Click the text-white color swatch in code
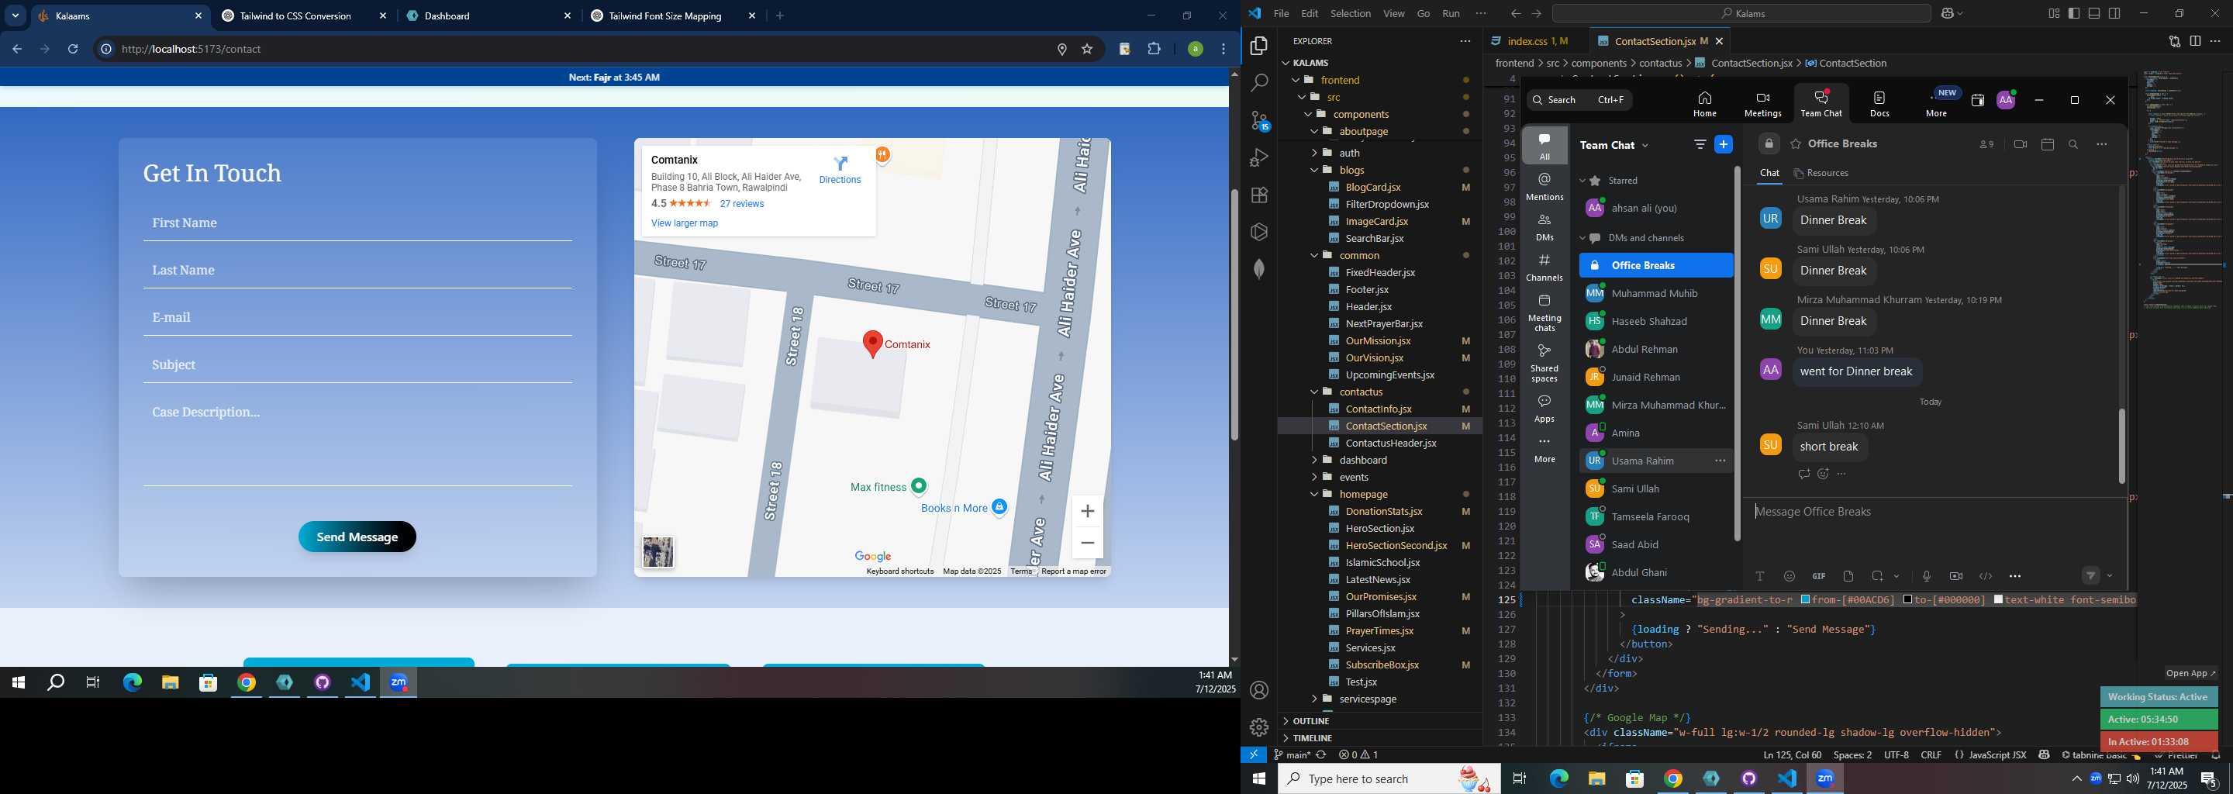Screen dimensions: 2233x794 1998,600
